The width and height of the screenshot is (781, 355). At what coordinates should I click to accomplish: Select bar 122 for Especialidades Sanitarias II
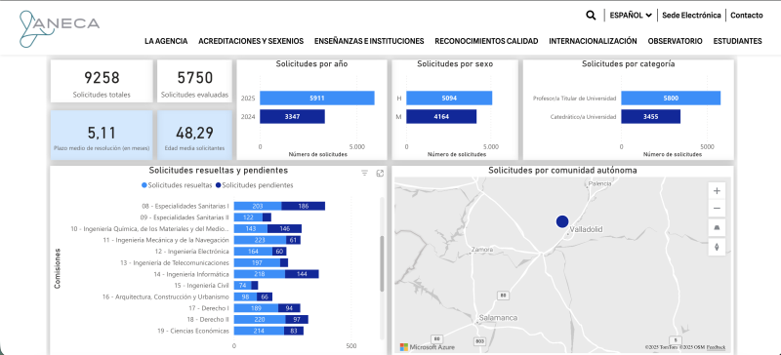point(248,217)
